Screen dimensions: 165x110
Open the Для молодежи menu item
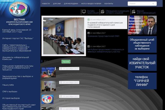pos(71,4)
